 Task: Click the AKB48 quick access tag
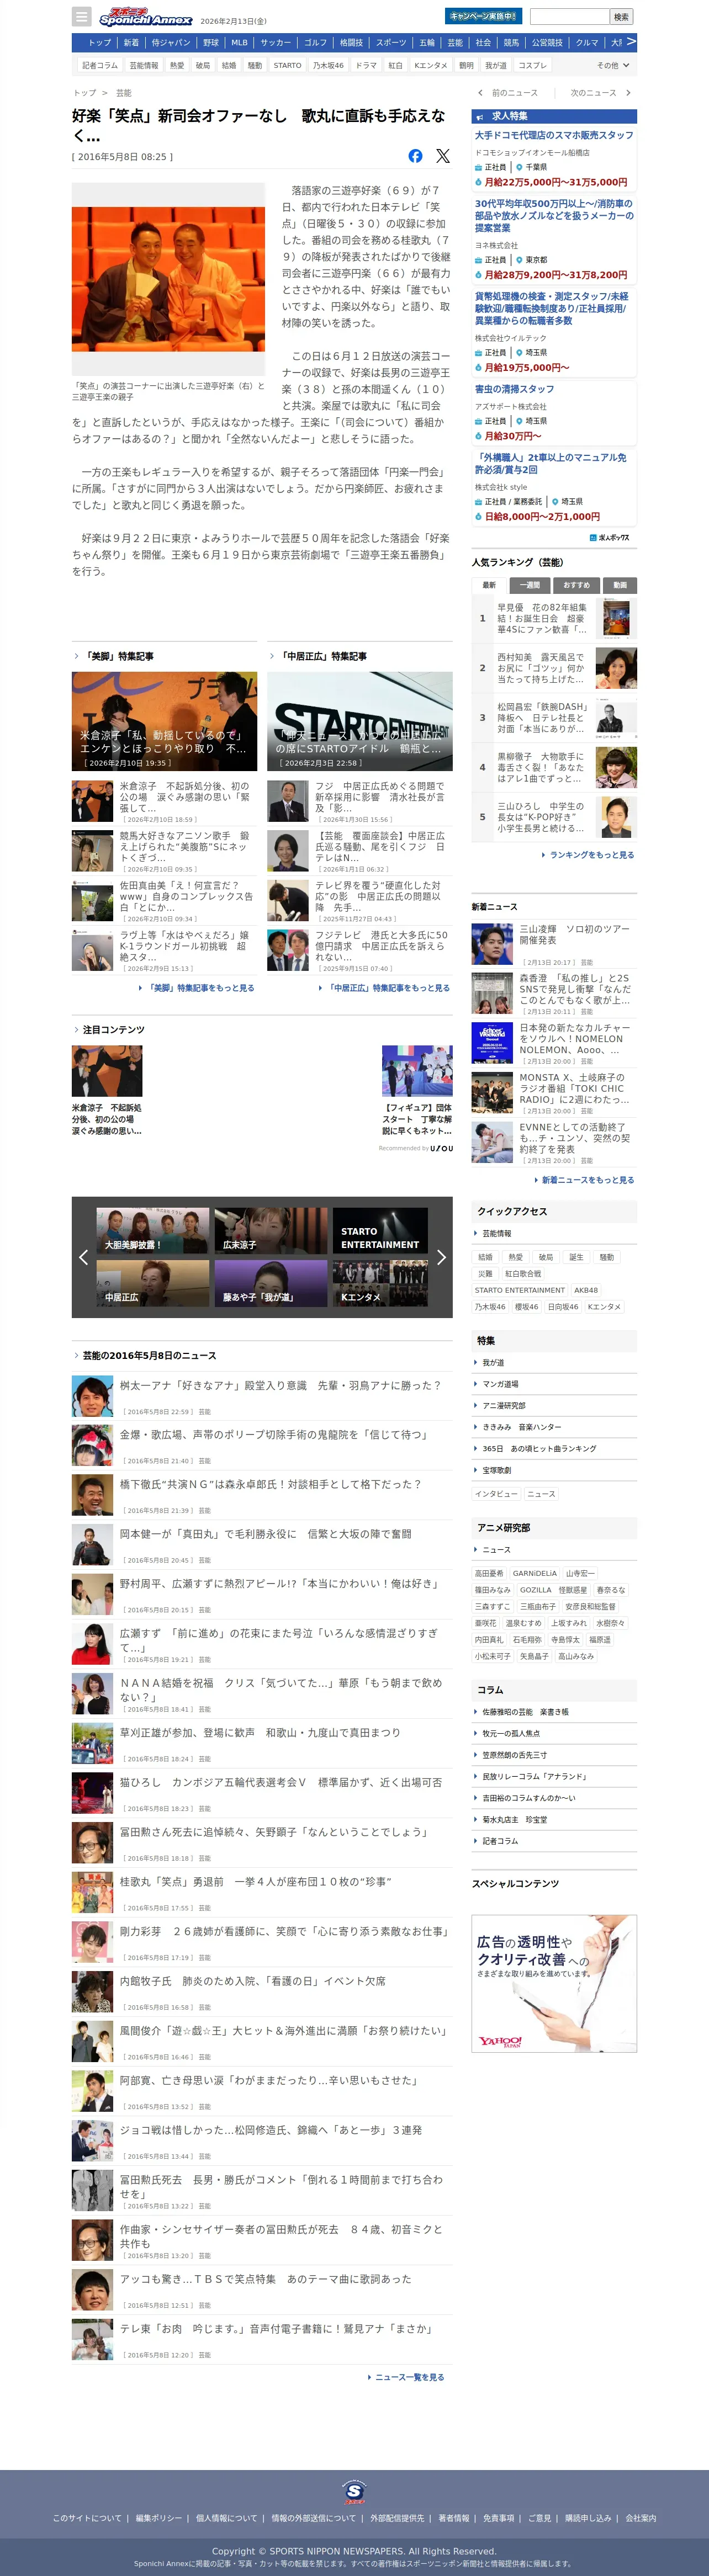click(586, 1290)
